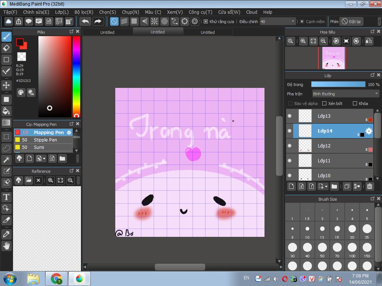382x286 pixels.
Task: Expand the add layer type dropdown
Action: pos(326,186)
